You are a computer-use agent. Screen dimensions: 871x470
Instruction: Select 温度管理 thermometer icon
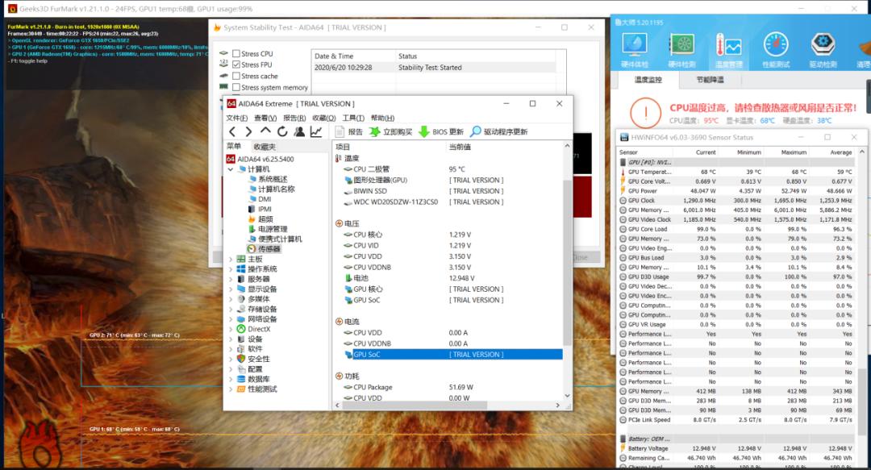click(x=729, y=50)
